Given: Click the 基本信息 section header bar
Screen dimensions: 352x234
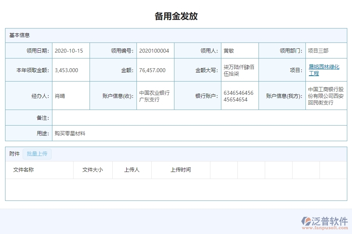Looking at the screenshot, I should click(176, 35).
